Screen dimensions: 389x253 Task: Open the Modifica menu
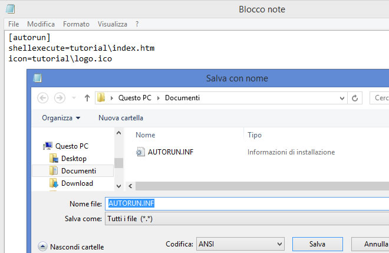(41, 24)
